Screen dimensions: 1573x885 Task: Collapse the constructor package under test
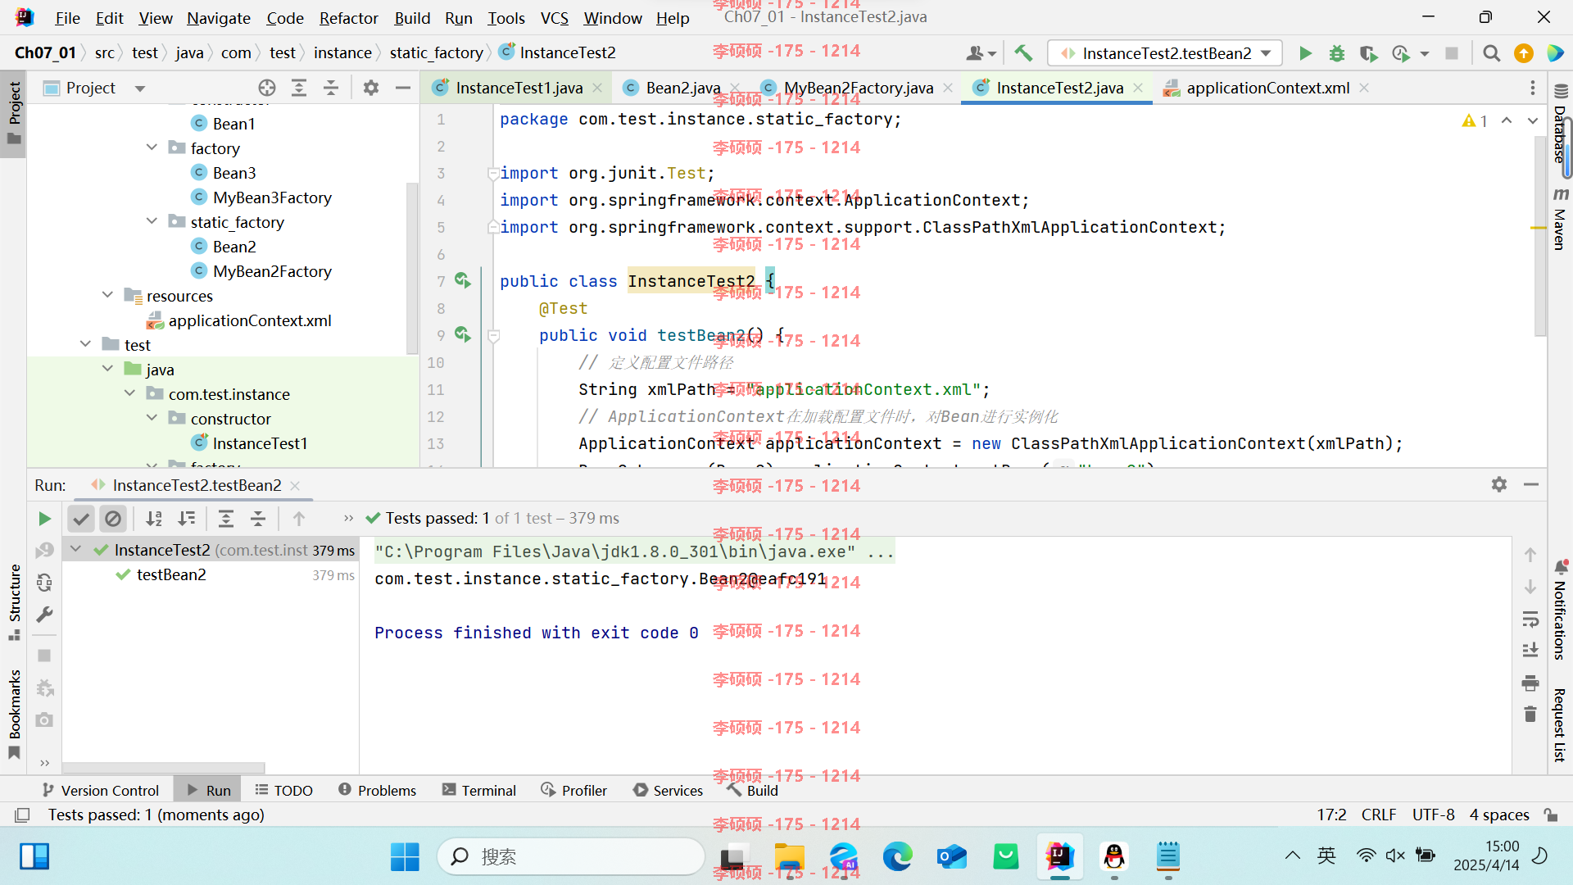coord(152,418)
